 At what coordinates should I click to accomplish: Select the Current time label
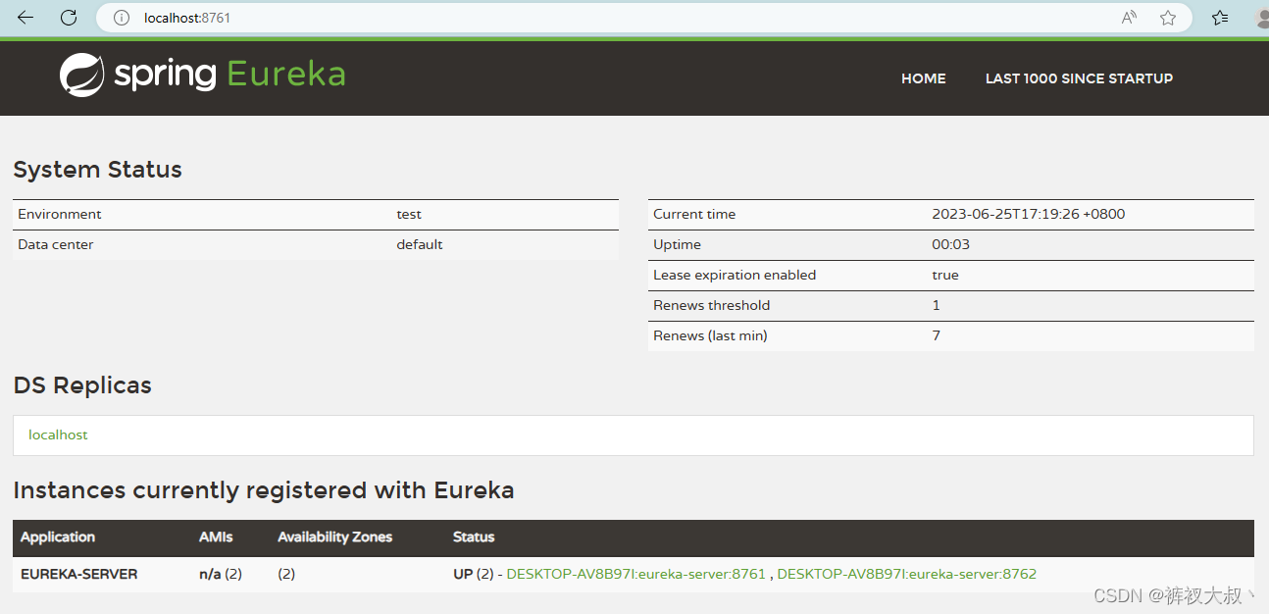tap(694, 214)
